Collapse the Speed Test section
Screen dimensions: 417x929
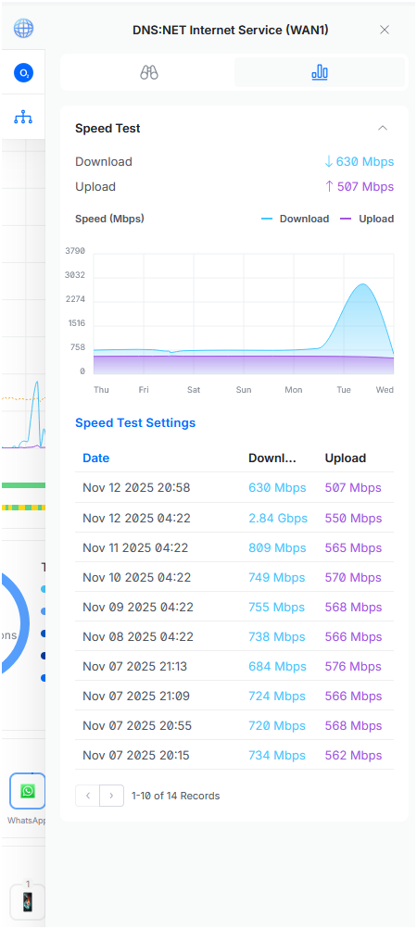384,128
